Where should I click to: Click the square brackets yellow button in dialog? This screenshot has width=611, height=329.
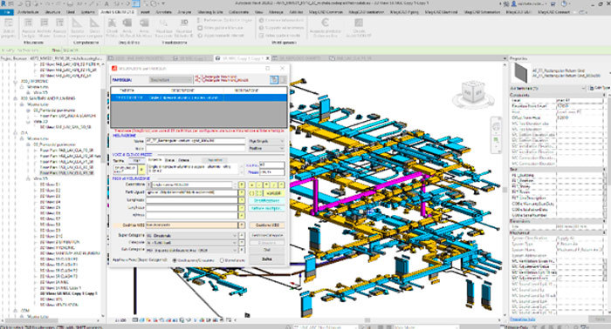(258, 192)
